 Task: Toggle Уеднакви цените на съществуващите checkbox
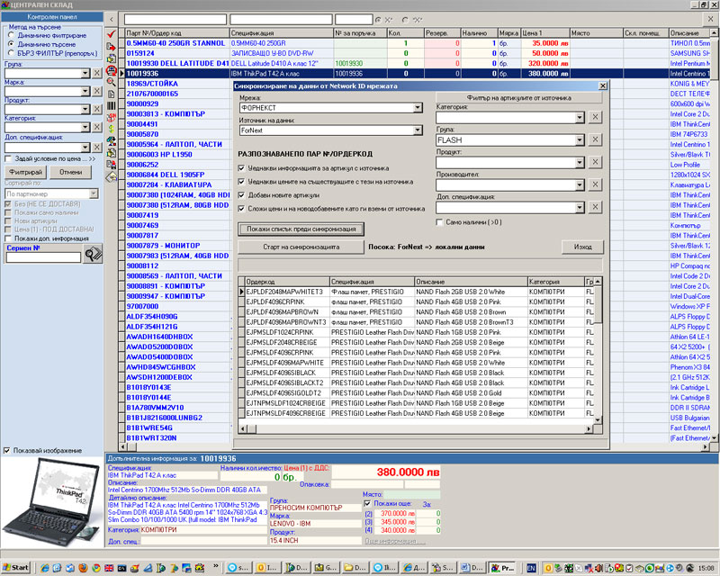click(241, 182)
